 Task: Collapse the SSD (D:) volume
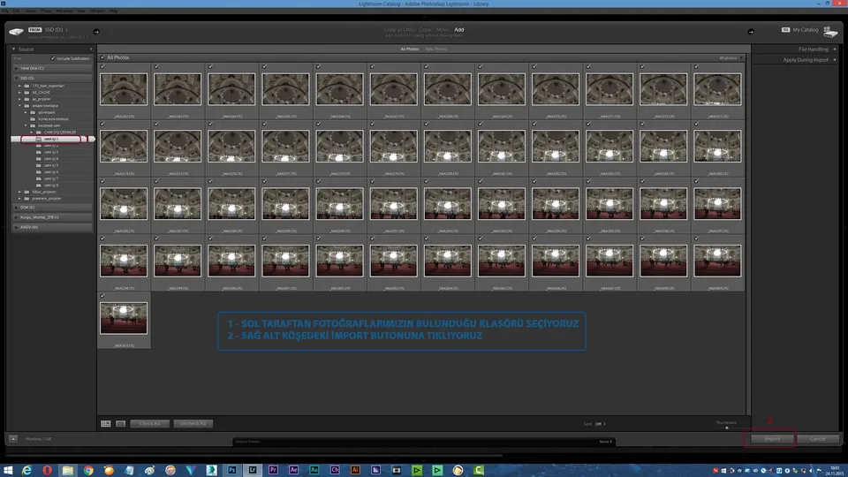point(16,78)
